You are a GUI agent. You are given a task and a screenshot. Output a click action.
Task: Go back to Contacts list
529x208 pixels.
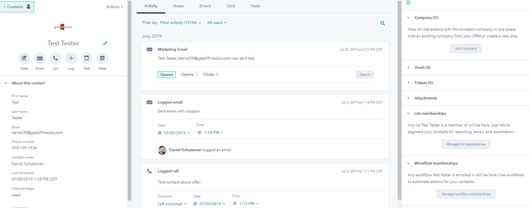(17, 7)
